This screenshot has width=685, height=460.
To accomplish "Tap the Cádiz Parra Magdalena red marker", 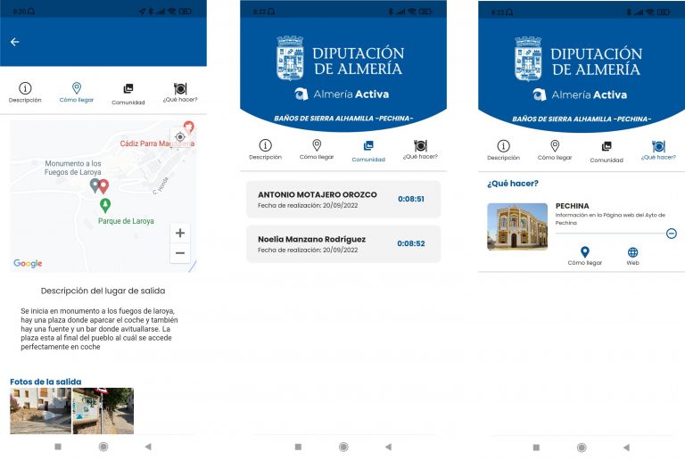I will pos(188,128).
